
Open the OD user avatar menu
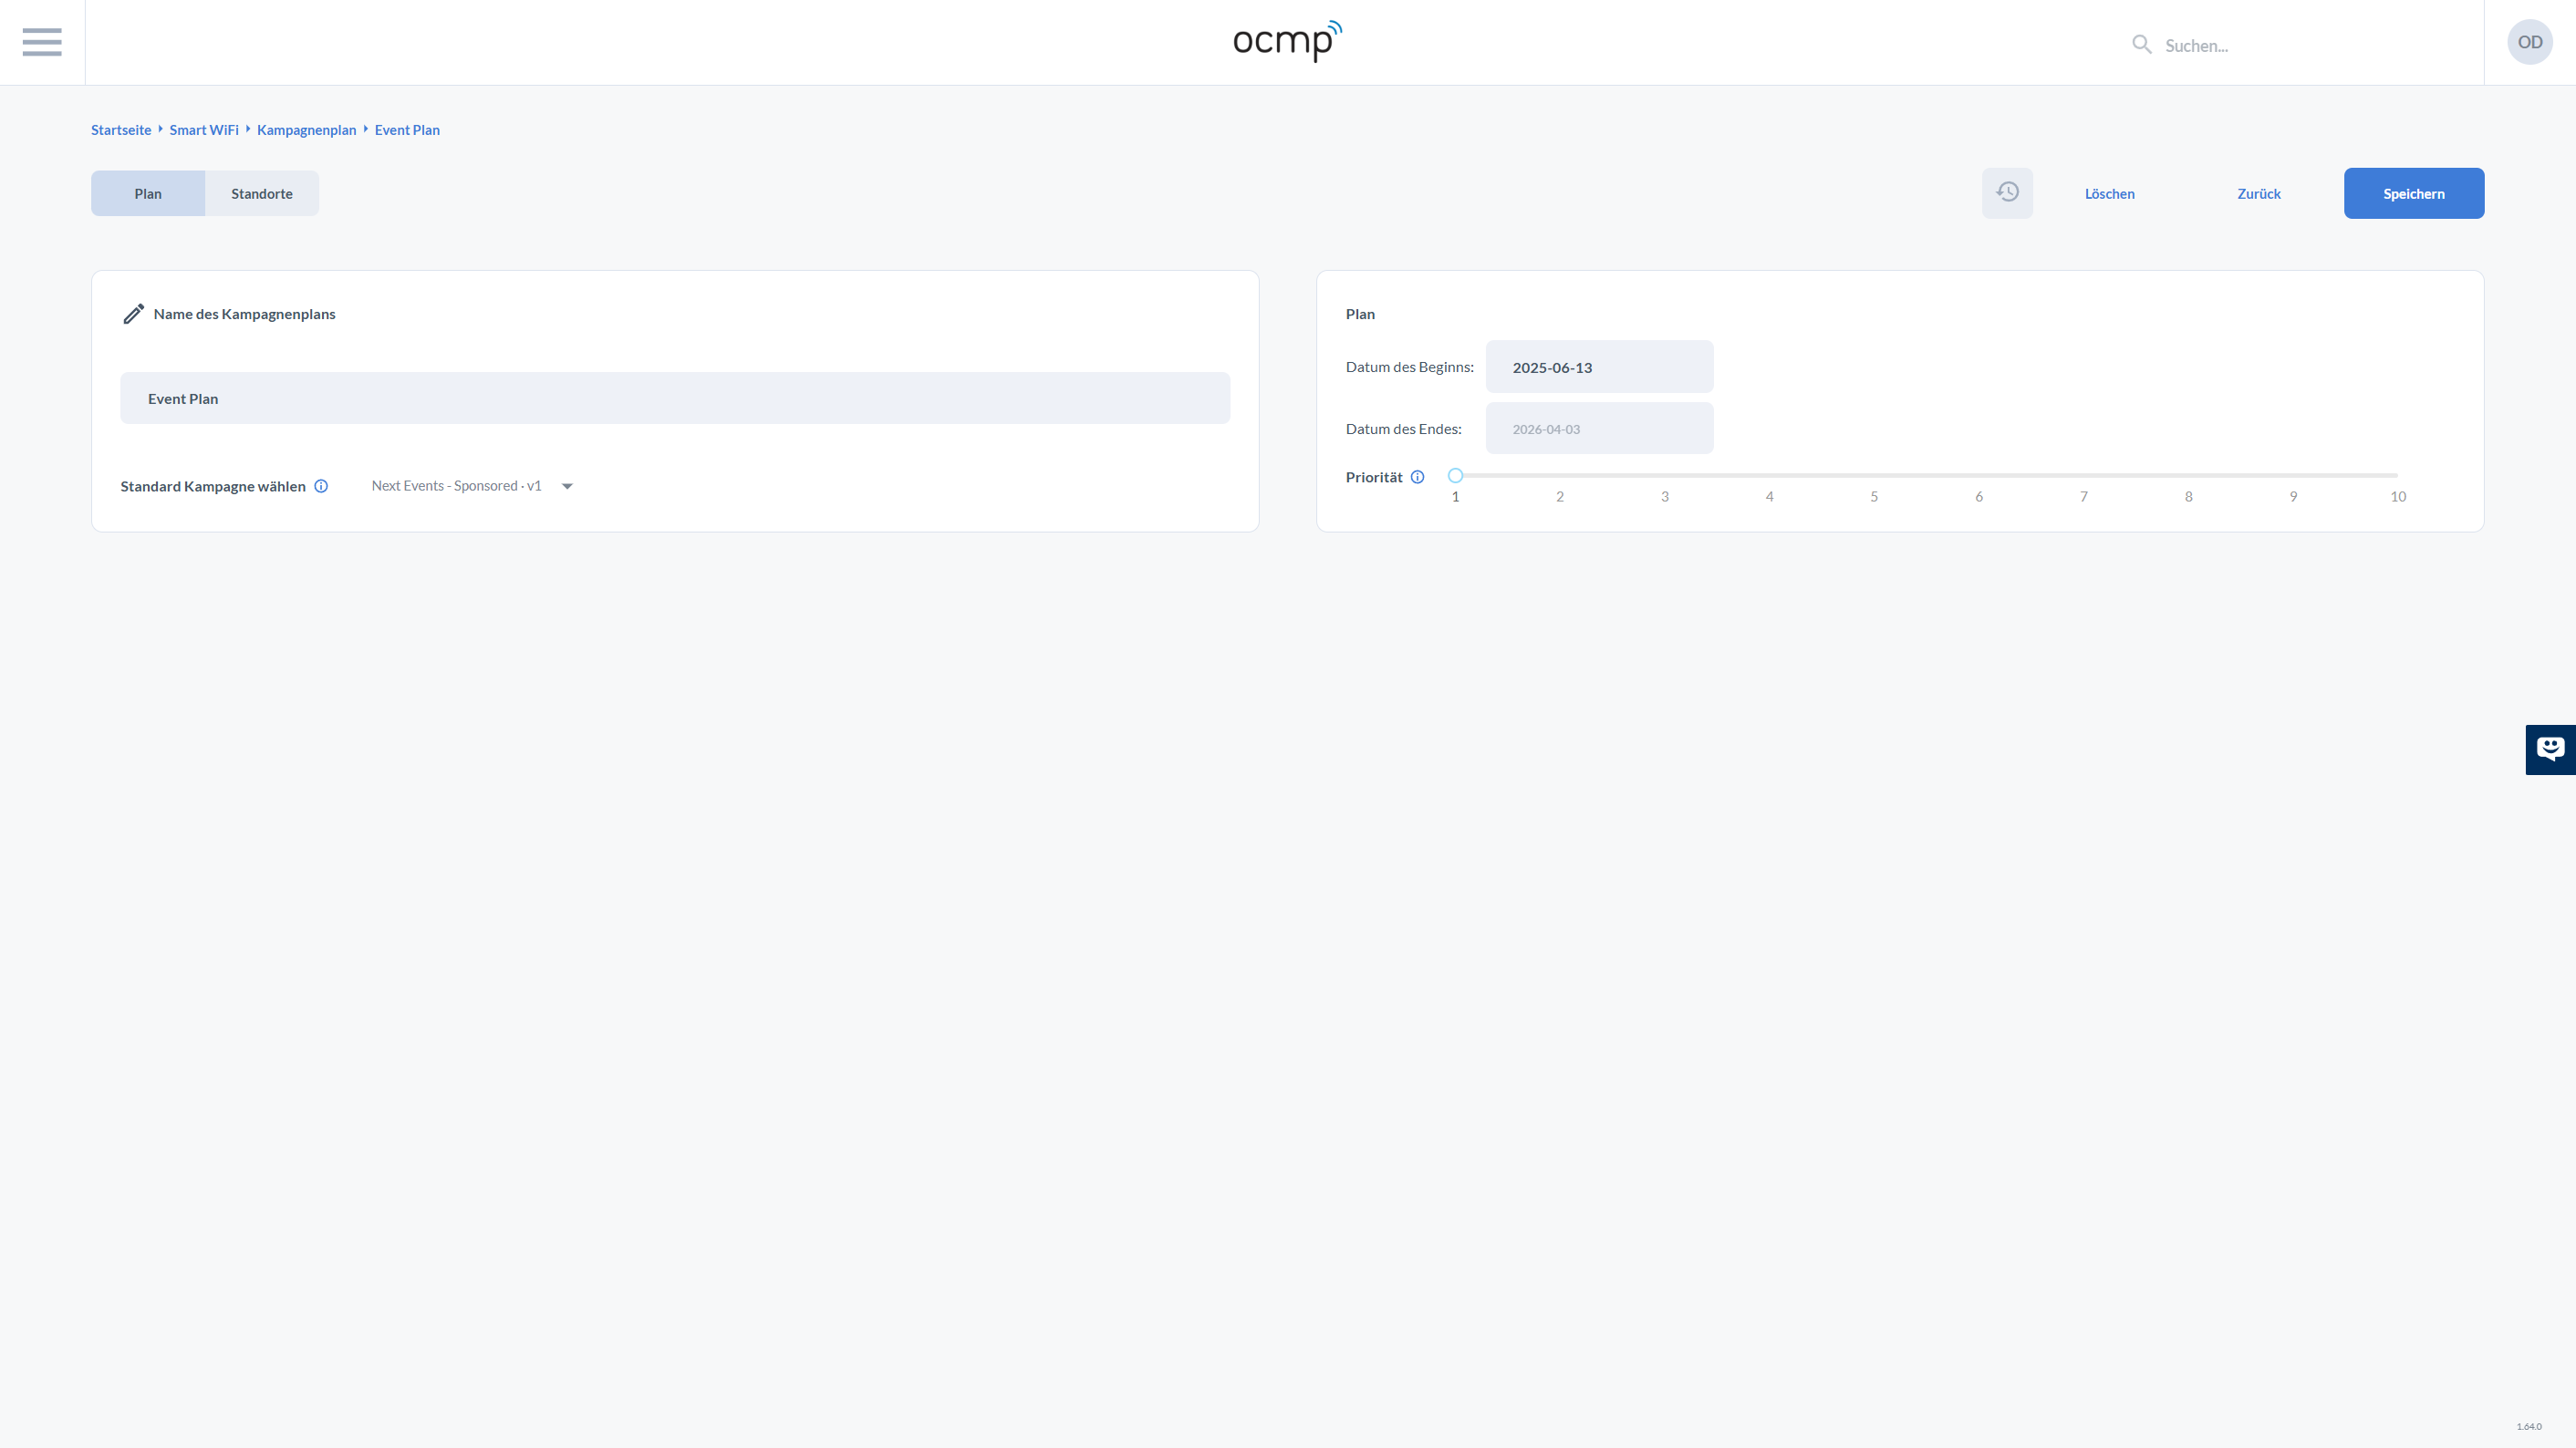tap(2529, 42)
